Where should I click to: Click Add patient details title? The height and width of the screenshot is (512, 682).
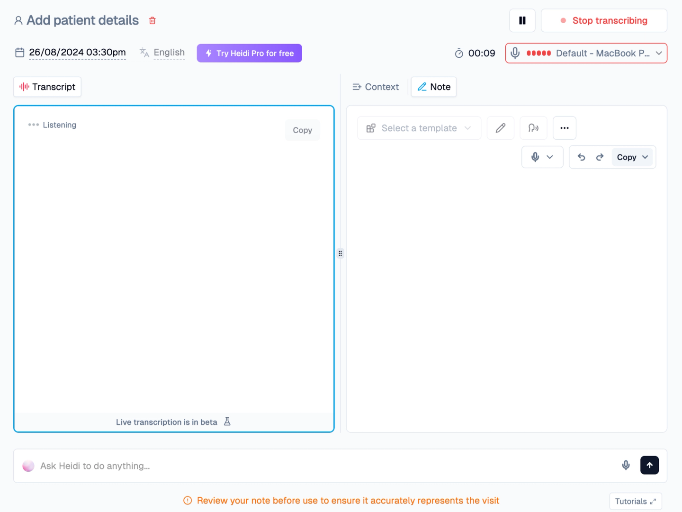coord(82,20)
